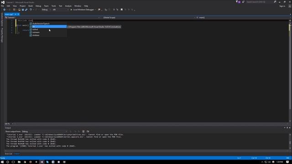Open the View menu
292x164 pixels.
click(15, 6)
